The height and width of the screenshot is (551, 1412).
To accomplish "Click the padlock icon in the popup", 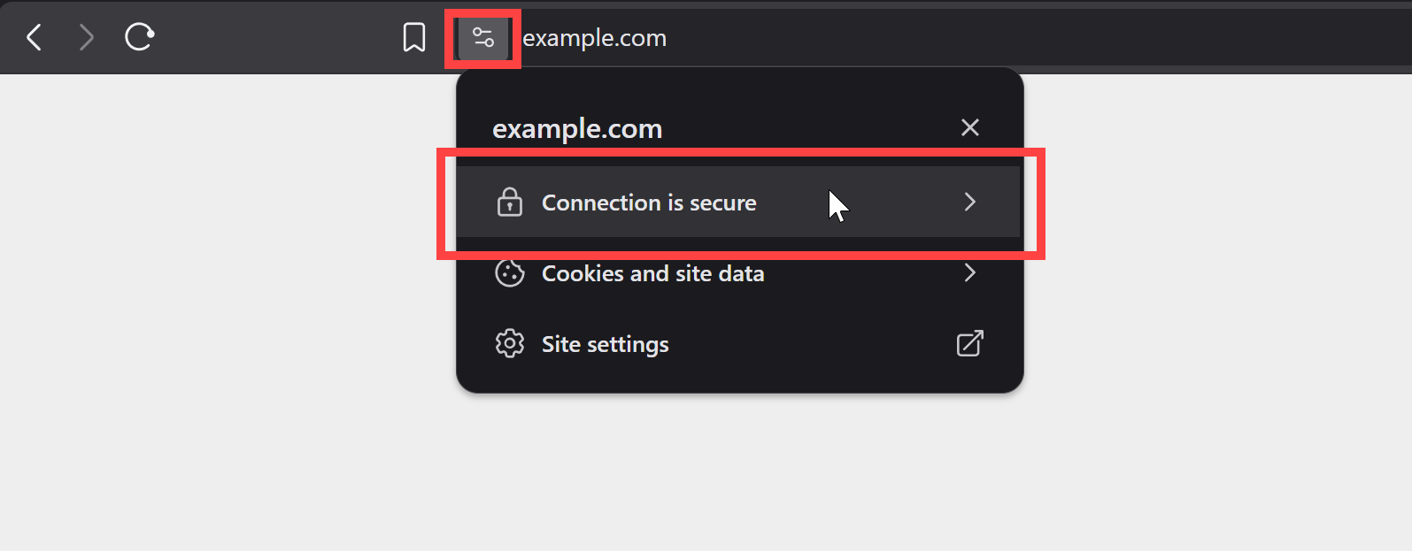I will click(x=510, y=203).
